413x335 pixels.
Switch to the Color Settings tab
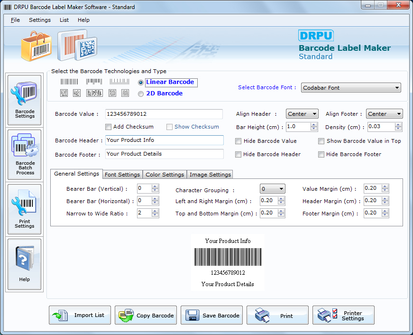click(165, 175)
